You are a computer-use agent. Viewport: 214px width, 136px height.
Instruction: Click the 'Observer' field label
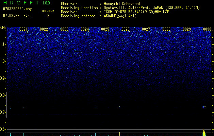[69, 4]
